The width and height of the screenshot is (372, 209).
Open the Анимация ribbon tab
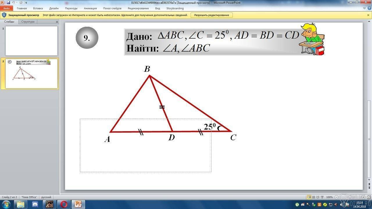click(x=90, y=8)
